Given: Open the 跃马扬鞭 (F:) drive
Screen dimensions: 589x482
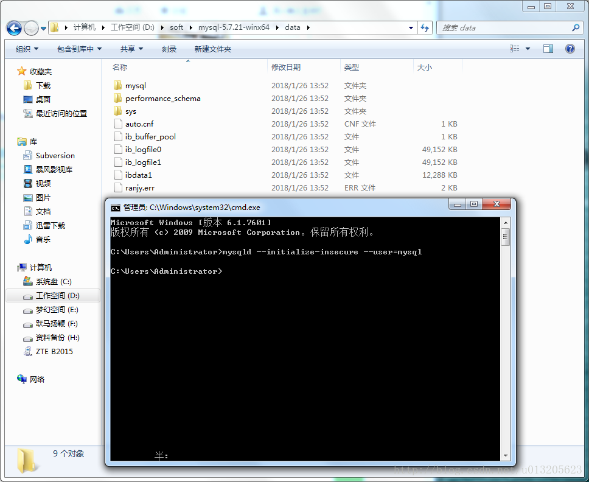Looking at the screenshot, I should coord(57,323).
